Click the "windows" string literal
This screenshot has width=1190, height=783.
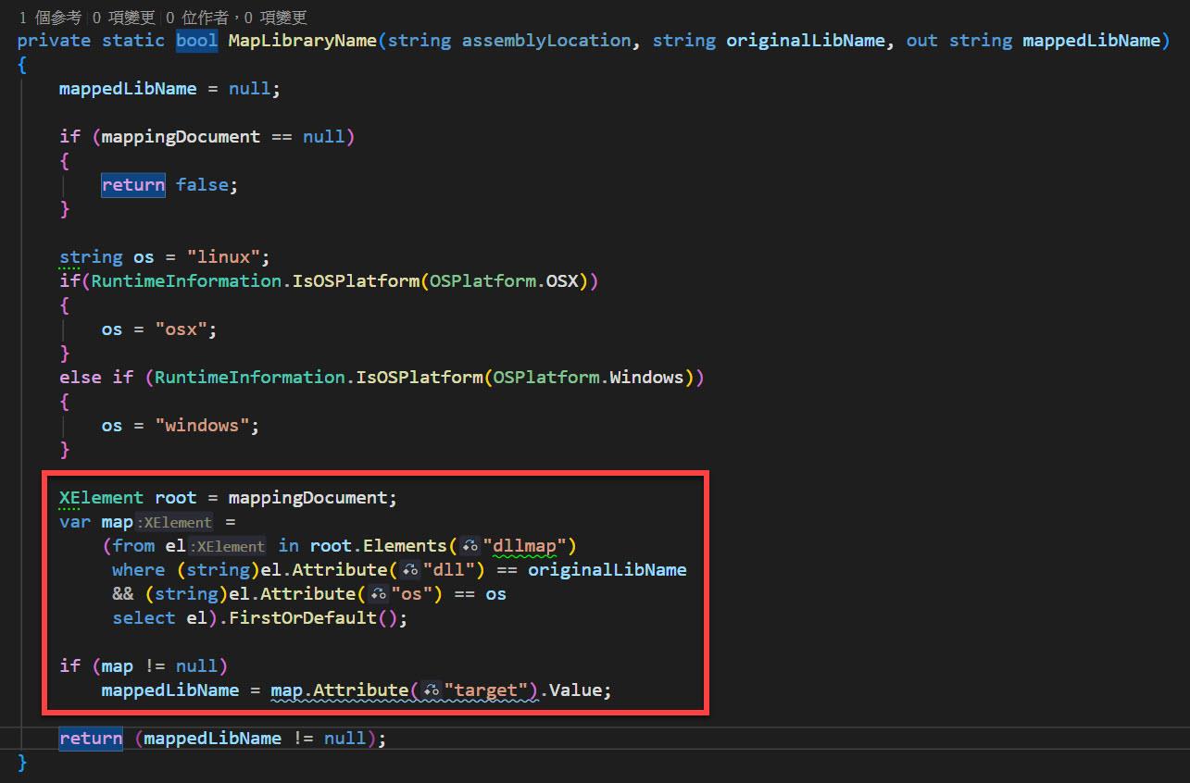207,426
